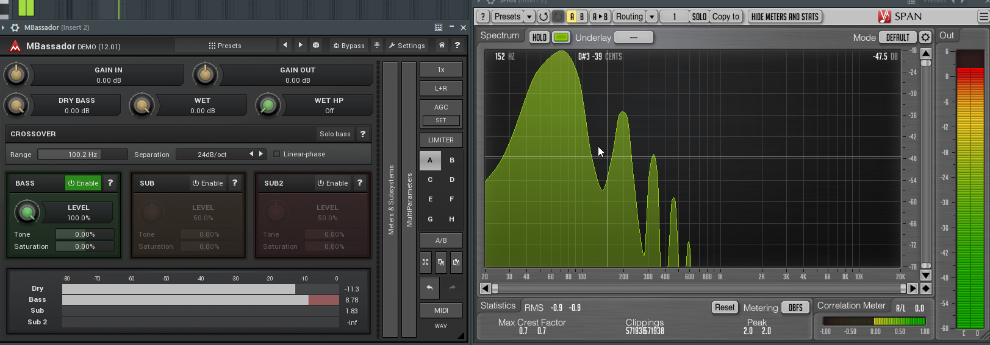Enable the Linear-phase checkbox
Image resolution: width=990 pixels, height=345 pixels.
pos(276,154)
